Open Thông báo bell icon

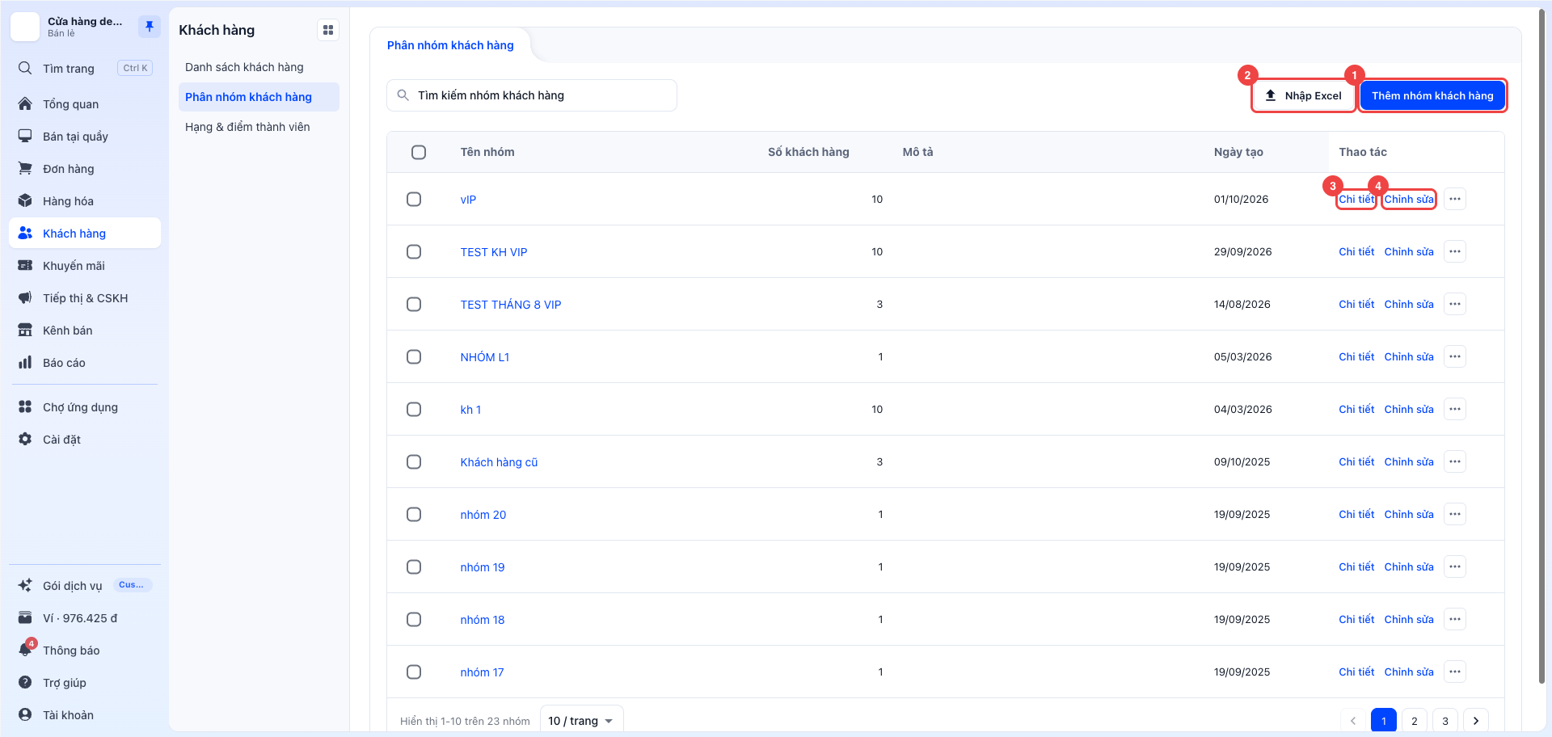[x=25, y=650]
